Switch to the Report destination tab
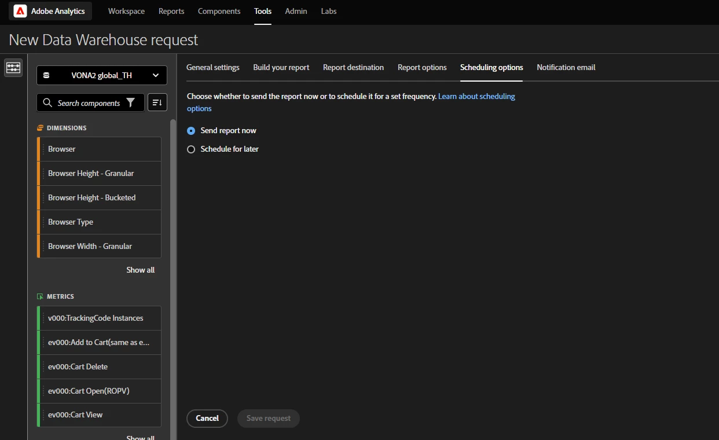This screenshot has height=440, width=719. pos(353,67)
